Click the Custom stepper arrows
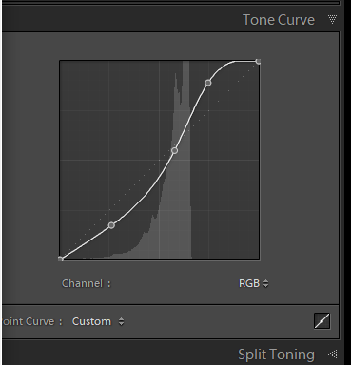The image size is (351, 365). (121, 321)
